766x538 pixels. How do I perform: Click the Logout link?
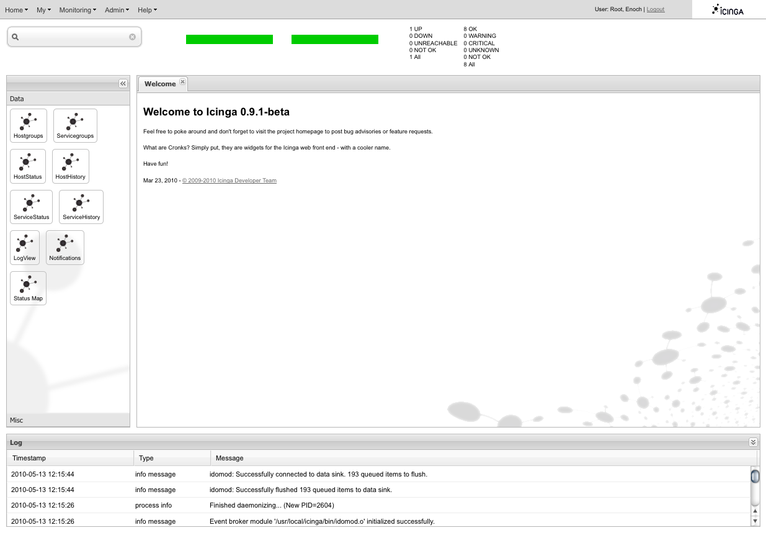656,9
